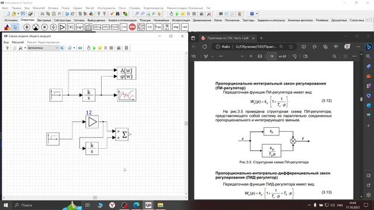Open File Explorer from the taskbar
This screenshot has height=210, width=374.
tap(160, 205)
